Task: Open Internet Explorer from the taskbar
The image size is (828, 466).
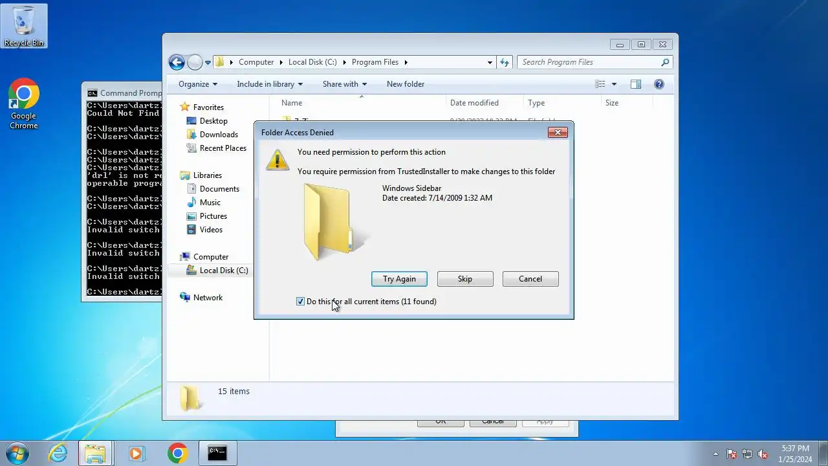Action: click(58, 453)
